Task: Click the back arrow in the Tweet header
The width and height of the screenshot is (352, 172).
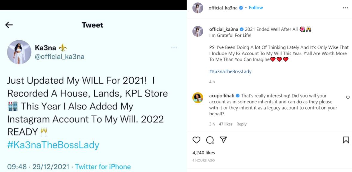Action: tap(9, 25)
